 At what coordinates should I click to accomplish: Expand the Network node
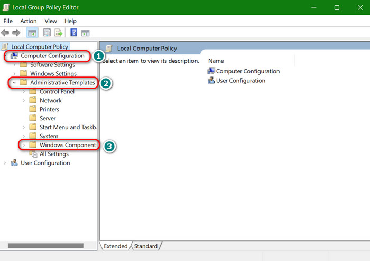click(x=24, y=100)
